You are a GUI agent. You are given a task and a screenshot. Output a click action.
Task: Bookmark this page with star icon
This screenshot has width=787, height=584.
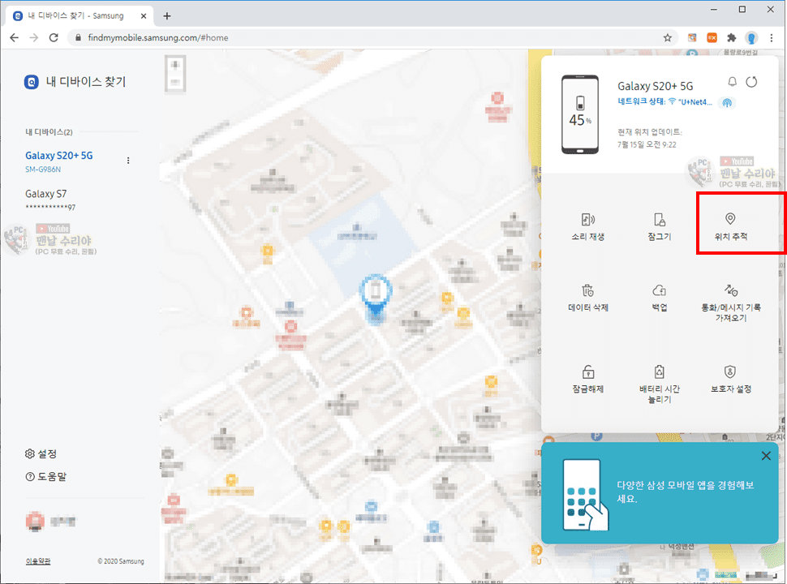pyautogui.click(x=668, y=37)
